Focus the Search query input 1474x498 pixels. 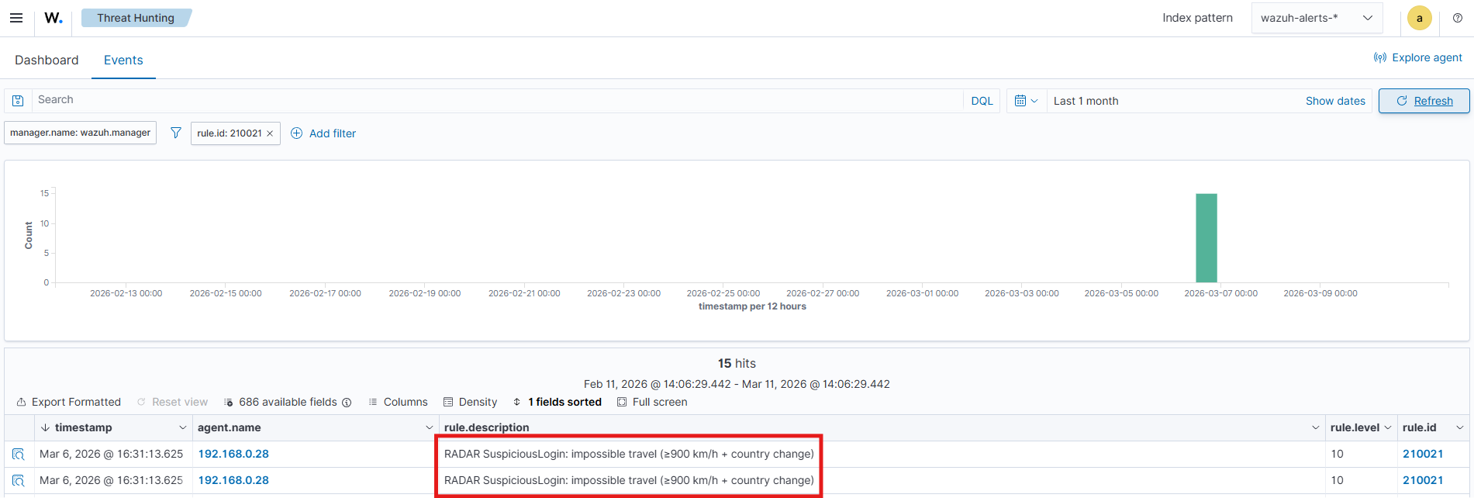[496, 100]
